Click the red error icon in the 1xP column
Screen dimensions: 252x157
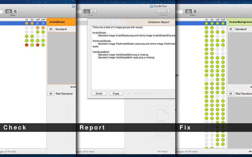click(x=37, y=45)
